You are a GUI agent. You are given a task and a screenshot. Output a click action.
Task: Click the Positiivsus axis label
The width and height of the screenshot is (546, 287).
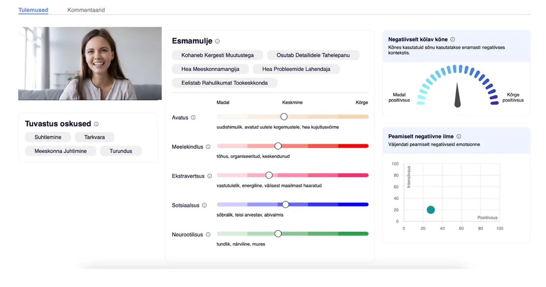coord(487,218)
